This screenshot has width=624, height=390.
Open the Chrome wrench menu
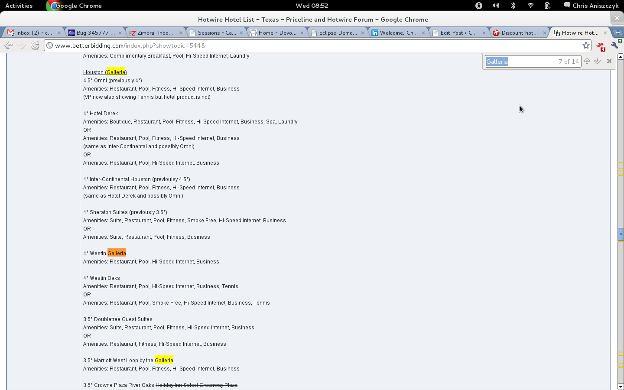pos(614,45)
